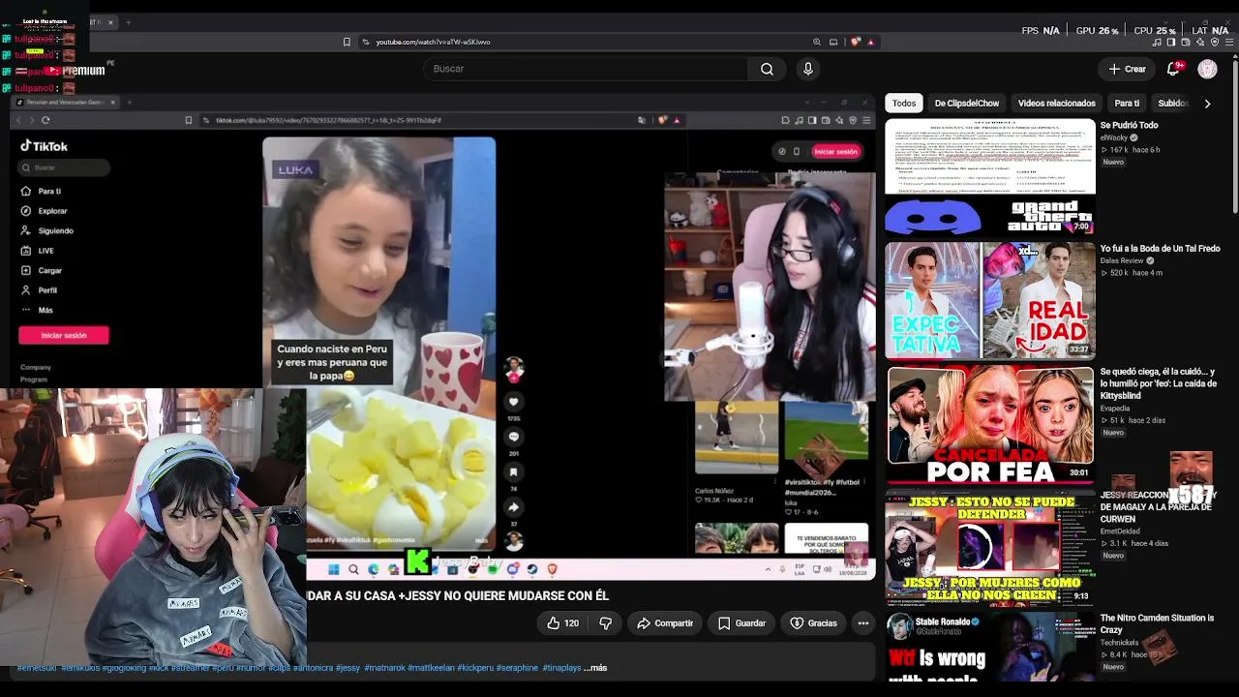Click the TikTok Buscar search box
This screenshot has height=697, width=1239.
64,167
